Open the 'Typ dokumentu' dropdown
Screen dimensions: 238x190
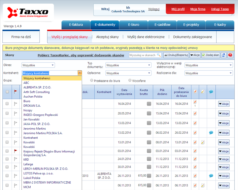129,65
